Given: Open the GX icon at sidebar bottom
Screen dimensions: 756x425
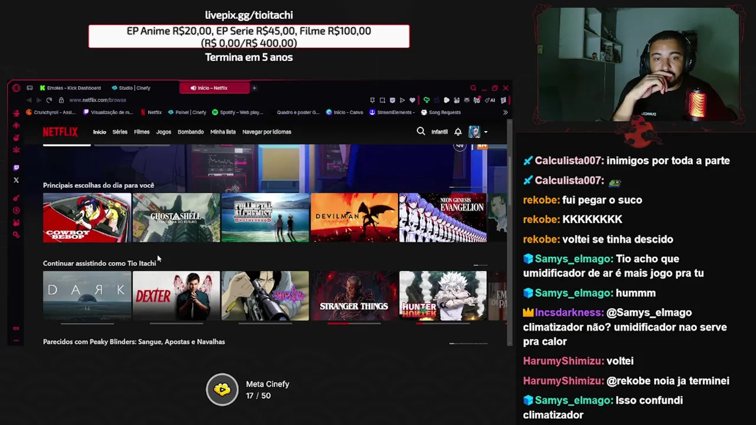Looking at the screenshot, I should (16, 328).
